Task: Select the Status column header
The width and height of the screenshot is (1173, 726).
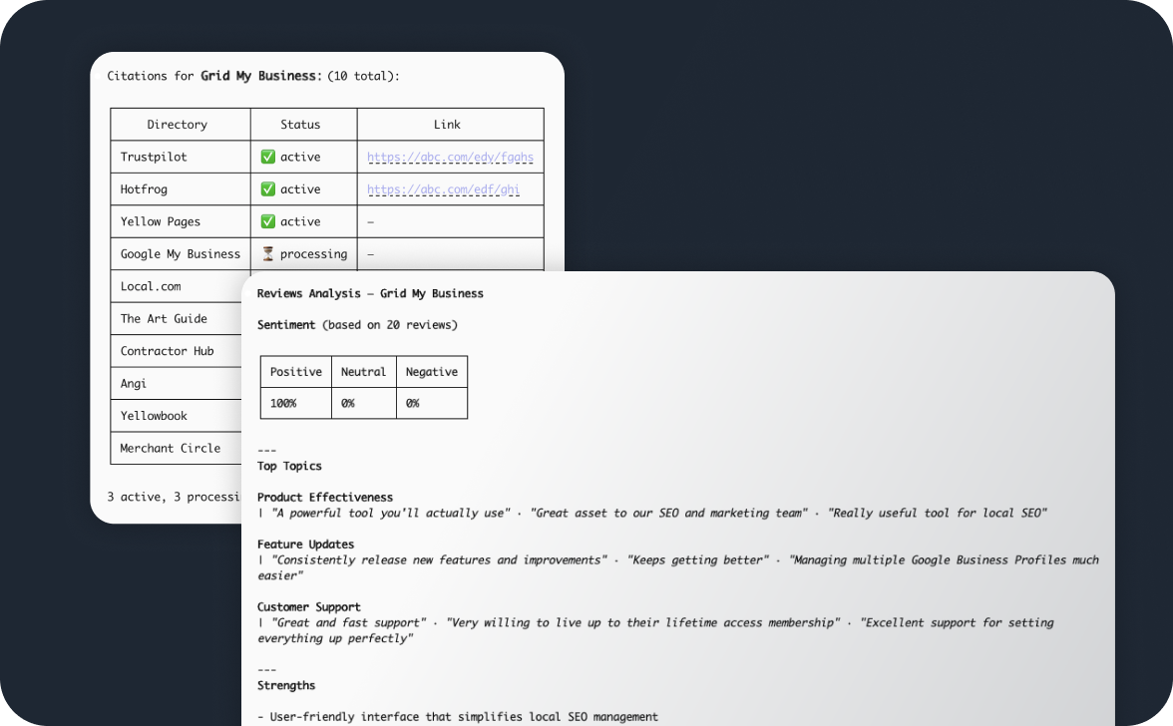Action: [301, 124]
